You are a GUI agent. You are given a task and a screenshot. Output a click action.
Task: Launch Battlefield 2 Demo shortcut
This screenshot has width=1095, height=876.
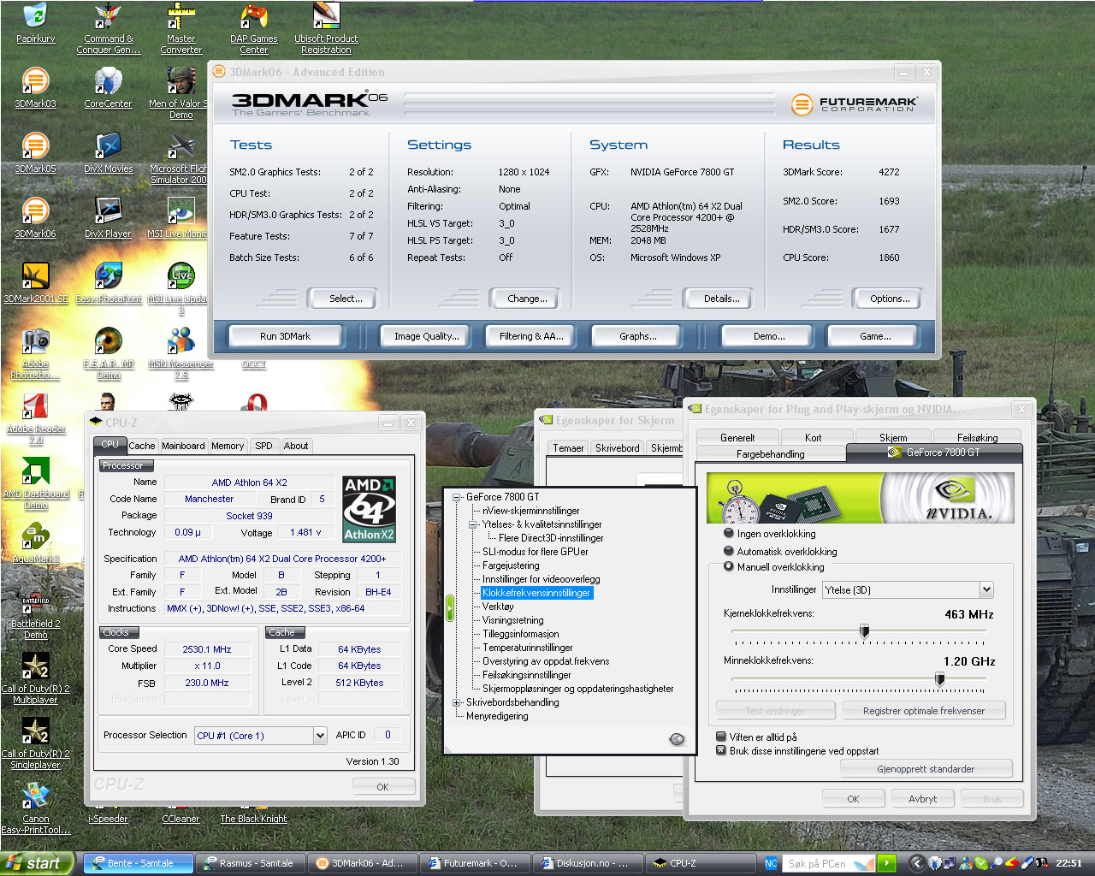[x=35, y=613]
